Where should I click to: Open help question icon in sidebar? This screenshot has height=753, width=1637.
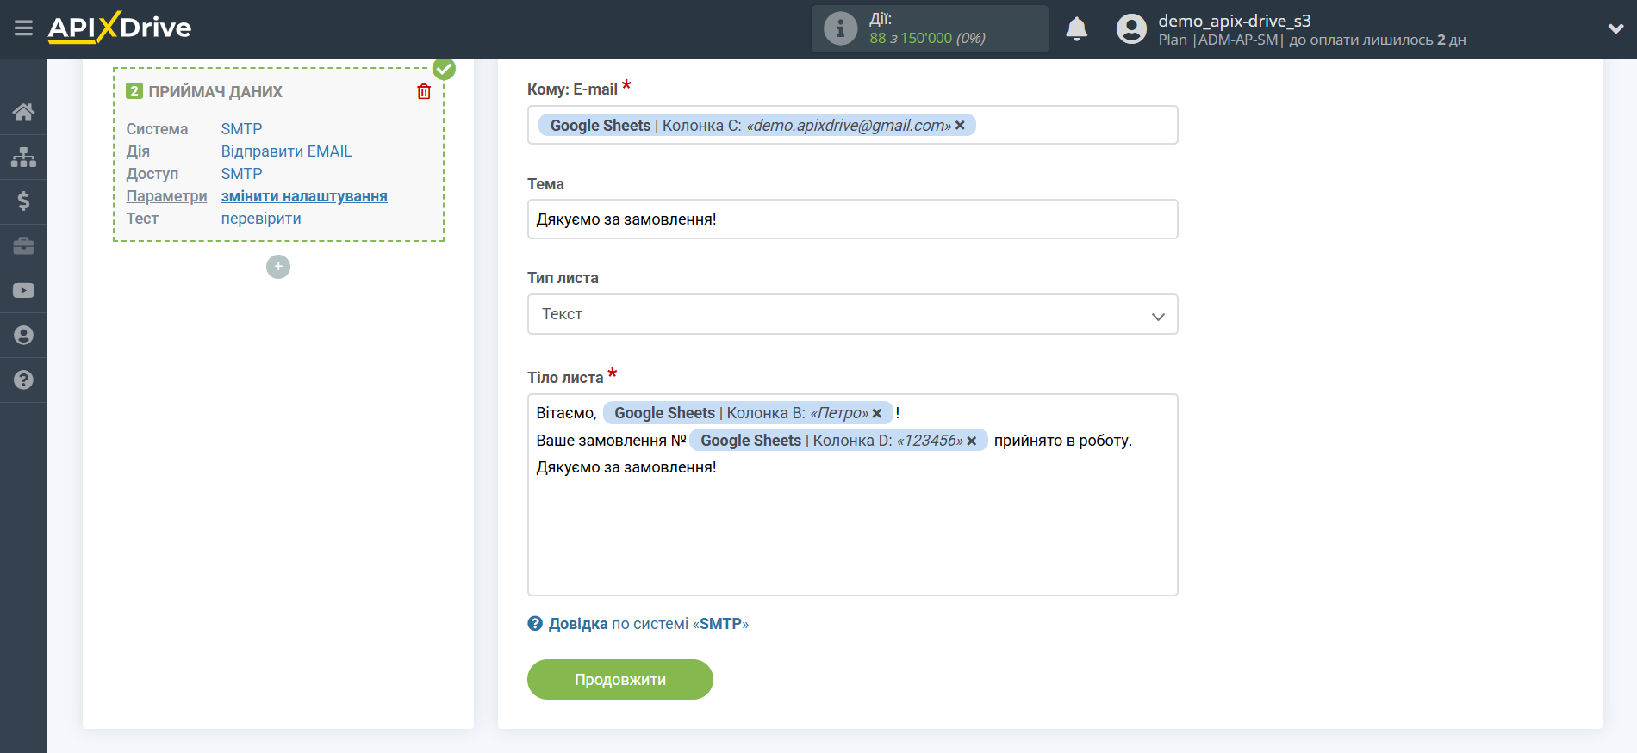pos(23,380)
